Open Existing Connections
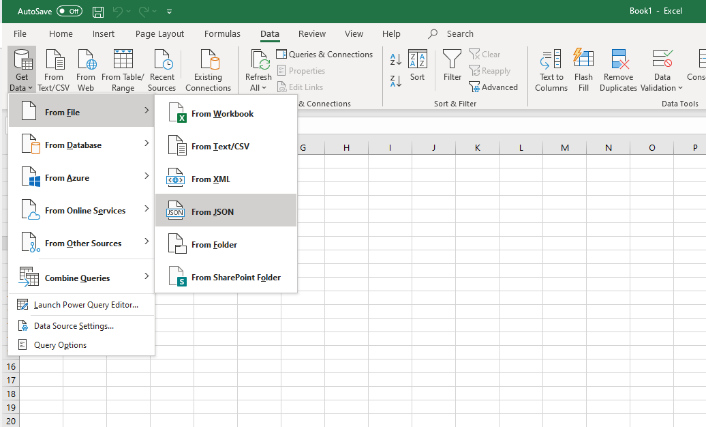The image size is (706, 427). tap(208, 70)
